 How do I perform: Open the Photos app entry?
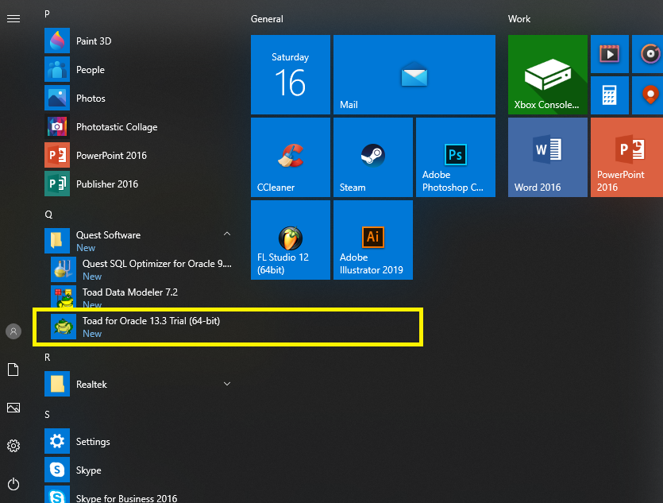tap(140, 99)
